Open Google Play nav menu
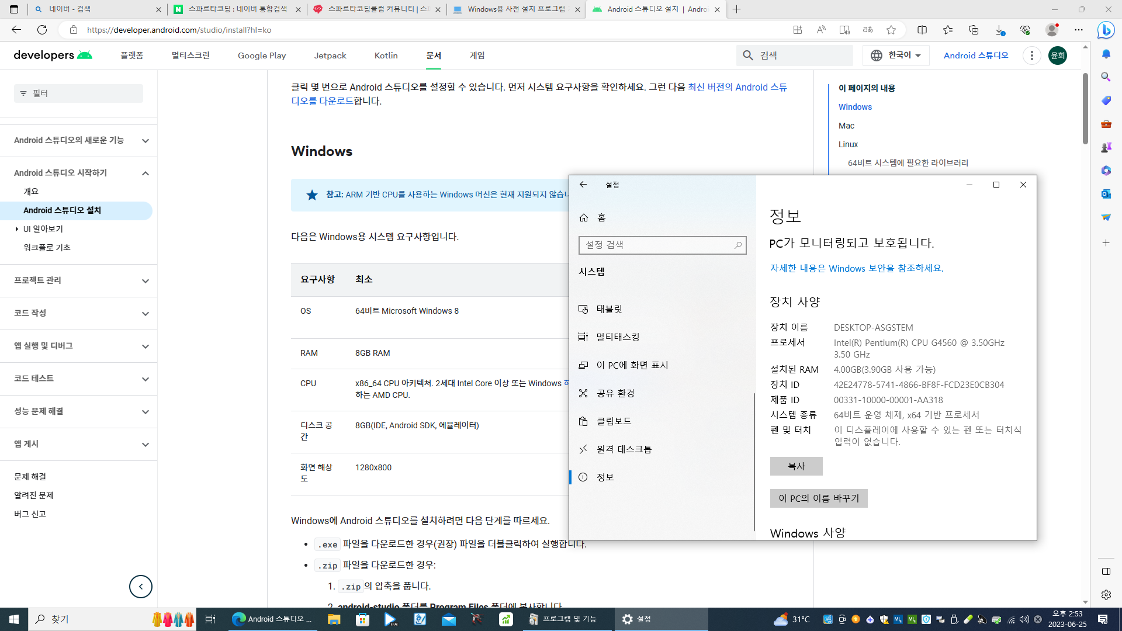 tap(262, 56)
